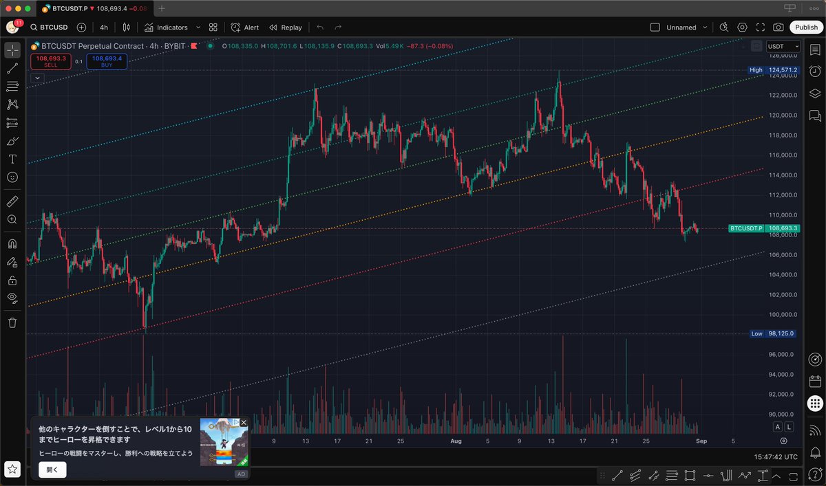Image resolution: width=826 pixels, height=486 pixels.
Task: Expand the indicators favorites dropdown arrow
Action: click(198, 27)
